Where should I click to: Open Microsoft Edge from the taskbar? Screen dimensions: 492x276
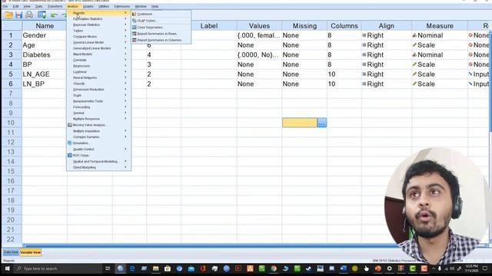coord(132,268)
